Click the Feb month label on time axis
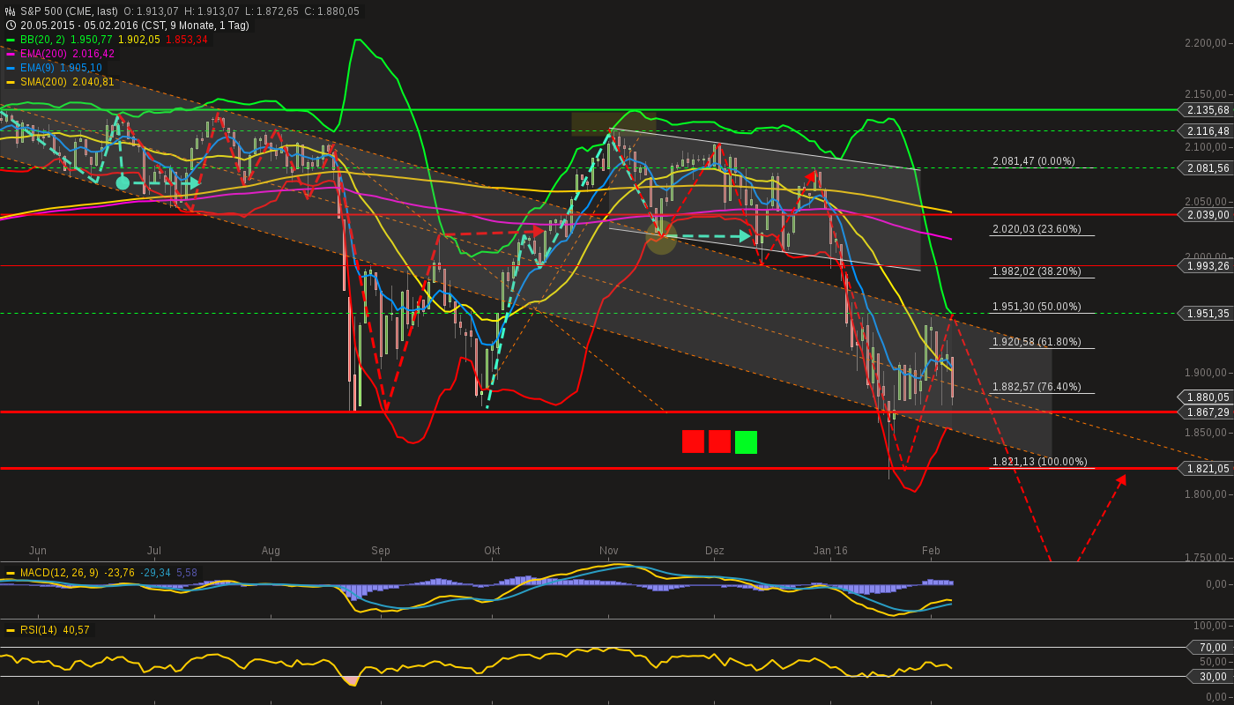The height and width of the screenshot is (705, 1234). coord(931,551)
